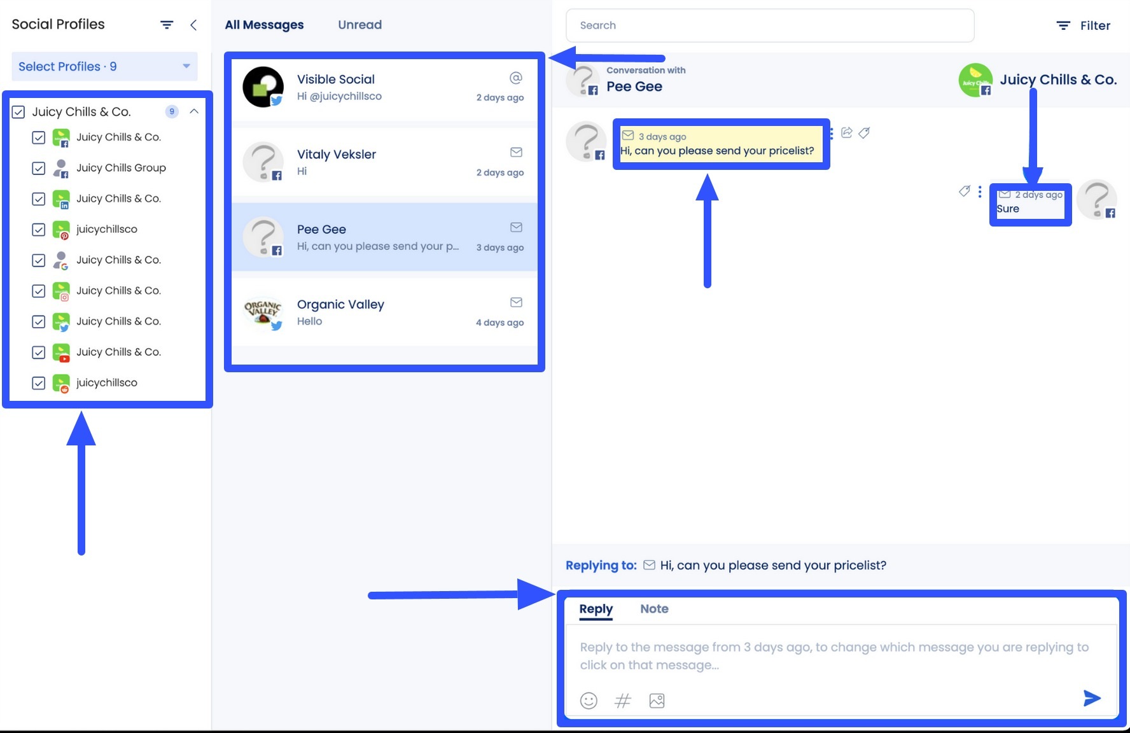1130x733 pixels.
Task: Toggle the checkbox for the Juicy Chills & Co. LinkedIn profile
Action: pos(38,199)
